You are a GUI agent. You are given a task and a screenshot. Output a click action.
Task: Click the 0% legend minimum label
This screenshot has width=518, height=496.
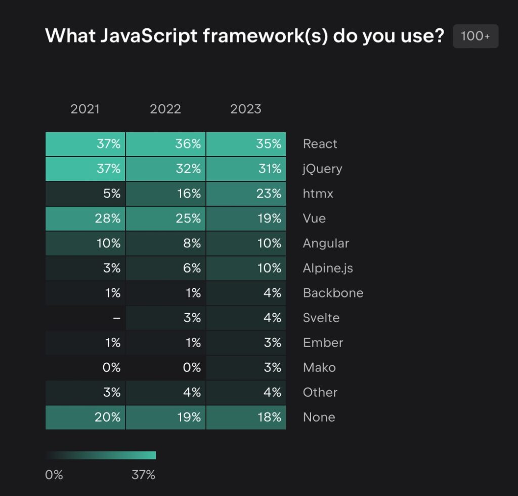pos(54,475)
